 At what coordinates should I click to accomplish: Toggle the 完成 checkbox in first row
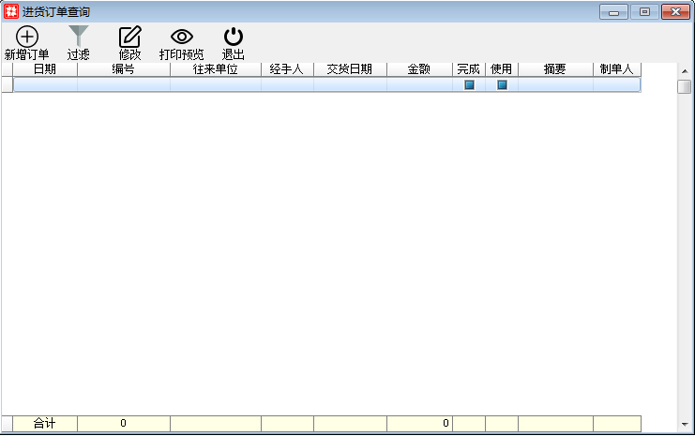[x=469, y=84]
